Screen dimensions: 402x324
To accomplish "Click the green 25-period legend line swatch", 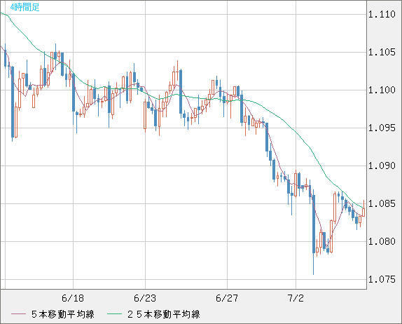I will [114, 314].
